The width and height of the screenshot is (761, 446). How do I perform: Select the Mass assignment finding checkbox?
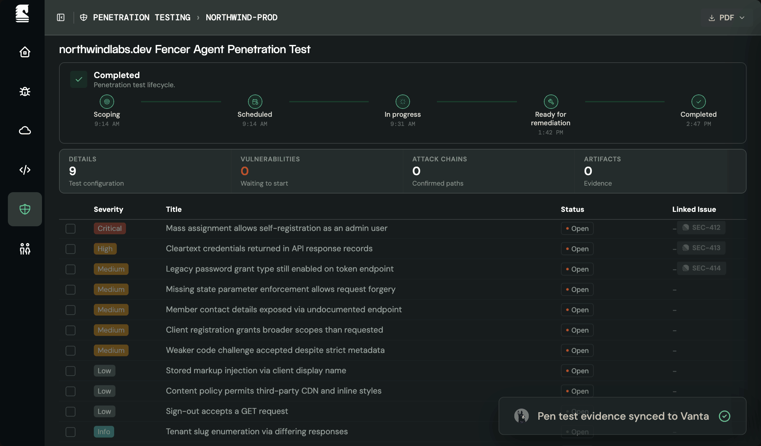point(71,229)
